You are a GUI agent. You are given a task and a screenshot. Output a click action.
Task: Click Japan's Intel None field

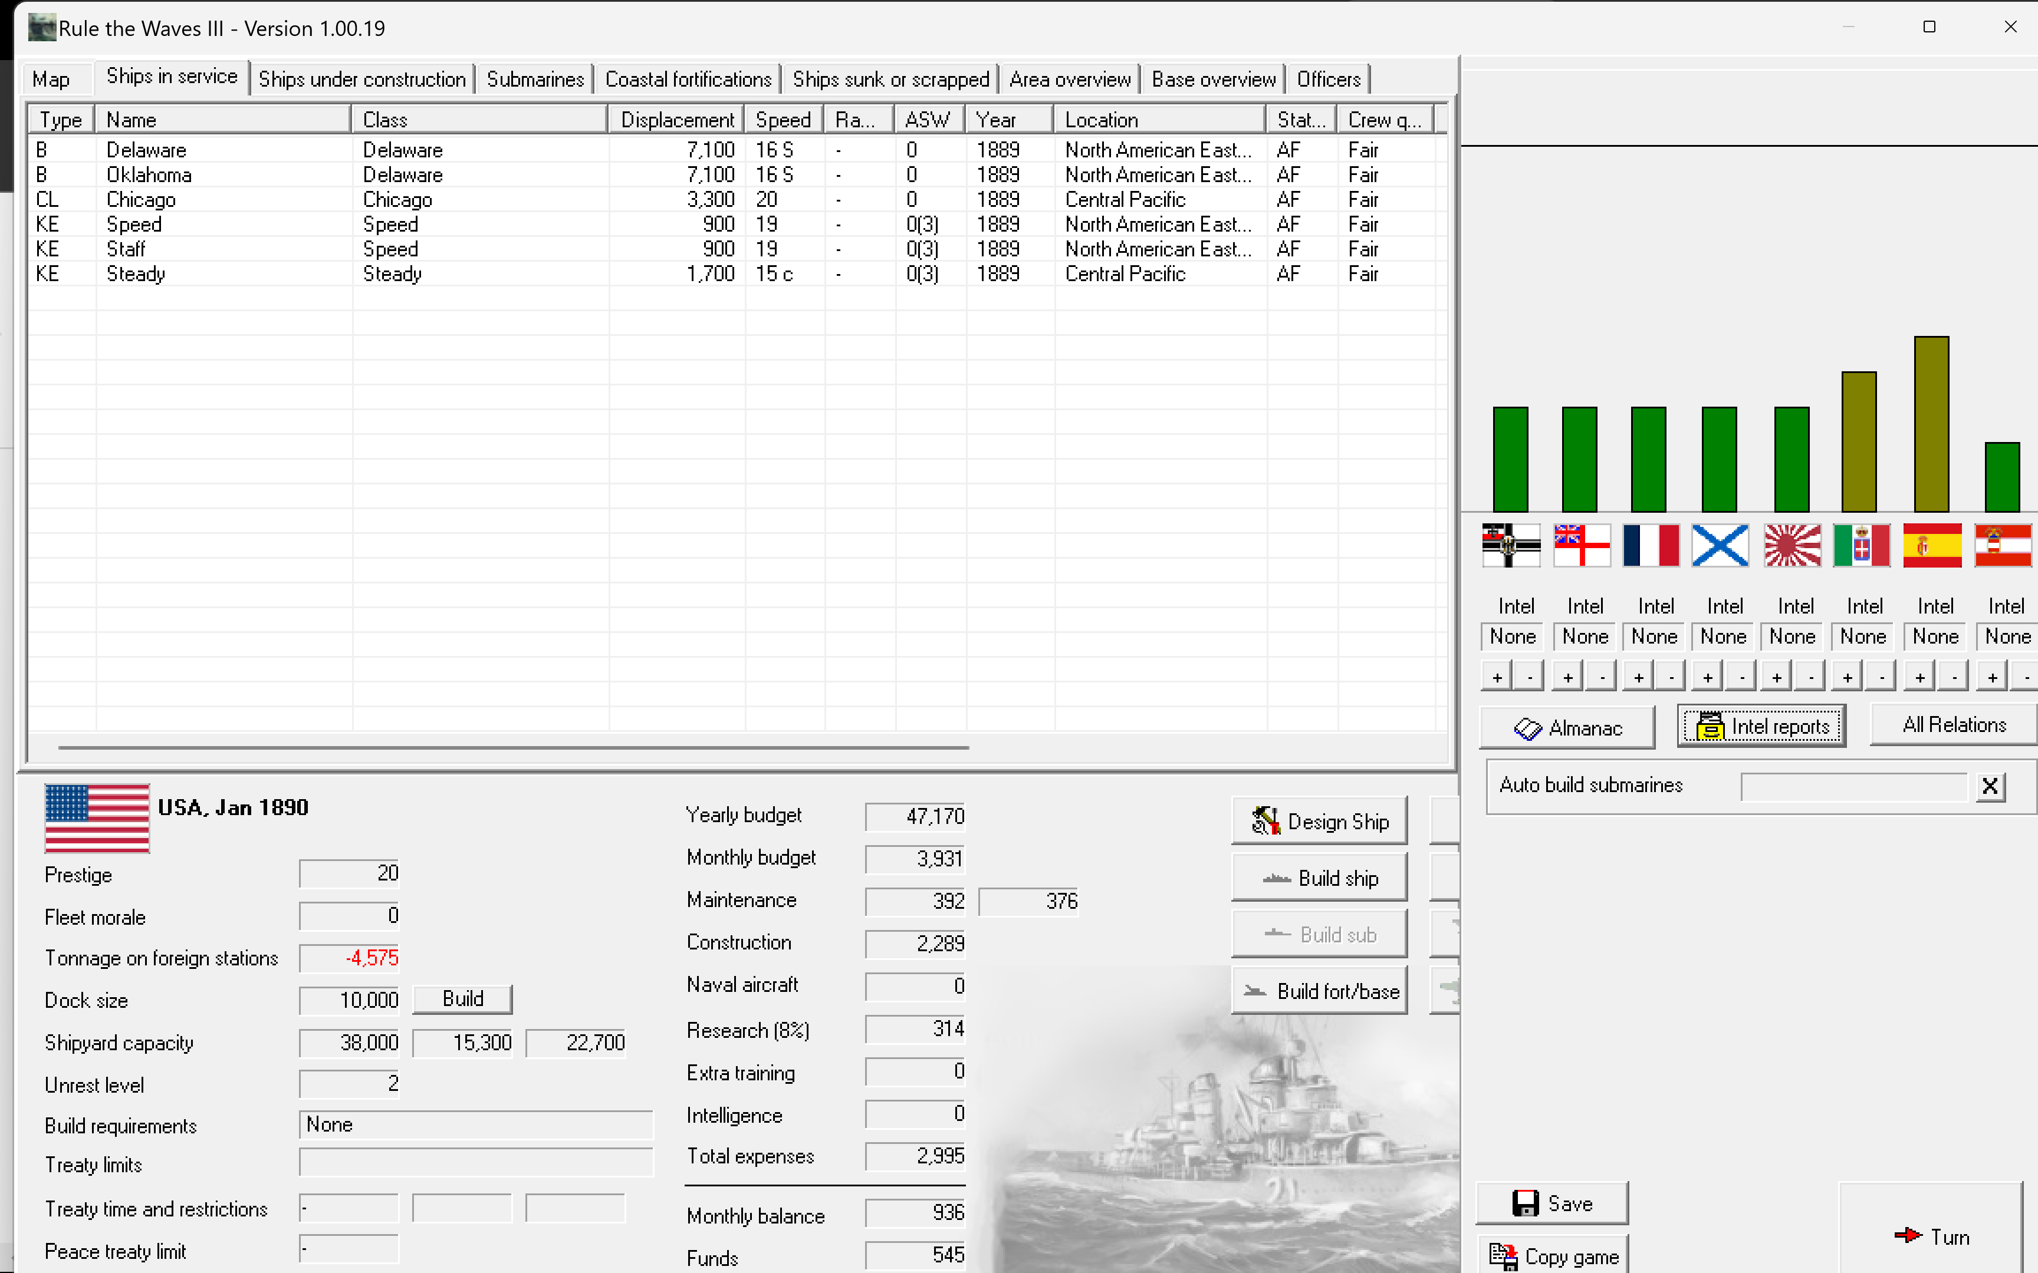coord(1792,636)
